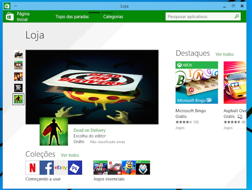Screen dimensions: 252x190
Task: Open the three-dots app menu in title bar
Action: [15, 6]
